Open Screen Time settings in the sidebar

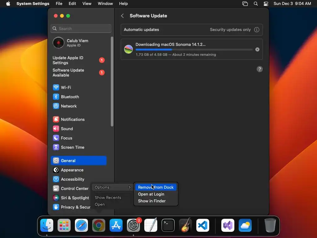pyautogui.click(x=78, y=147)
